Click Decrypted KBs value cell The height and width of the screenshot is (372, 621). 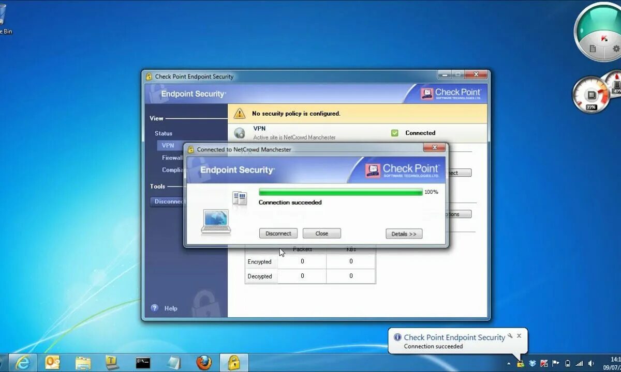(x=351, y=276)
